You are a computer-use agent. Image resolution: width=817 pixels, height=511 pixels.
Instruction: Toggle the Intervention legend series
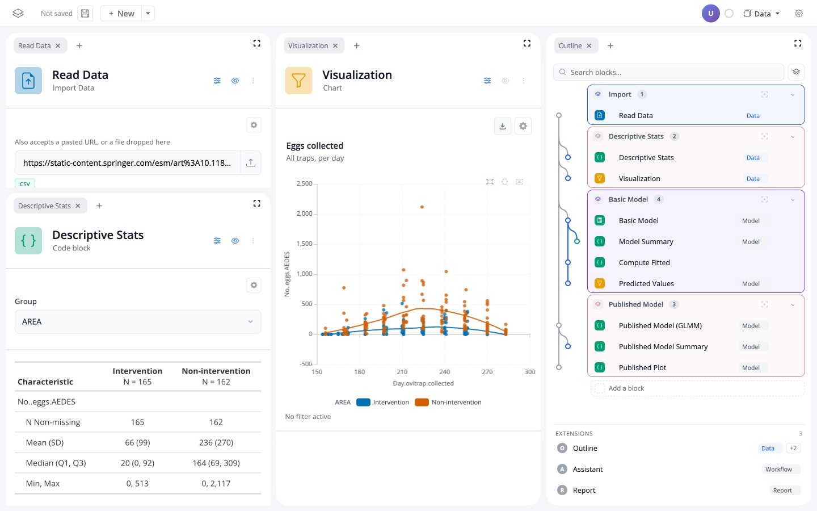(x=382, y=403)
